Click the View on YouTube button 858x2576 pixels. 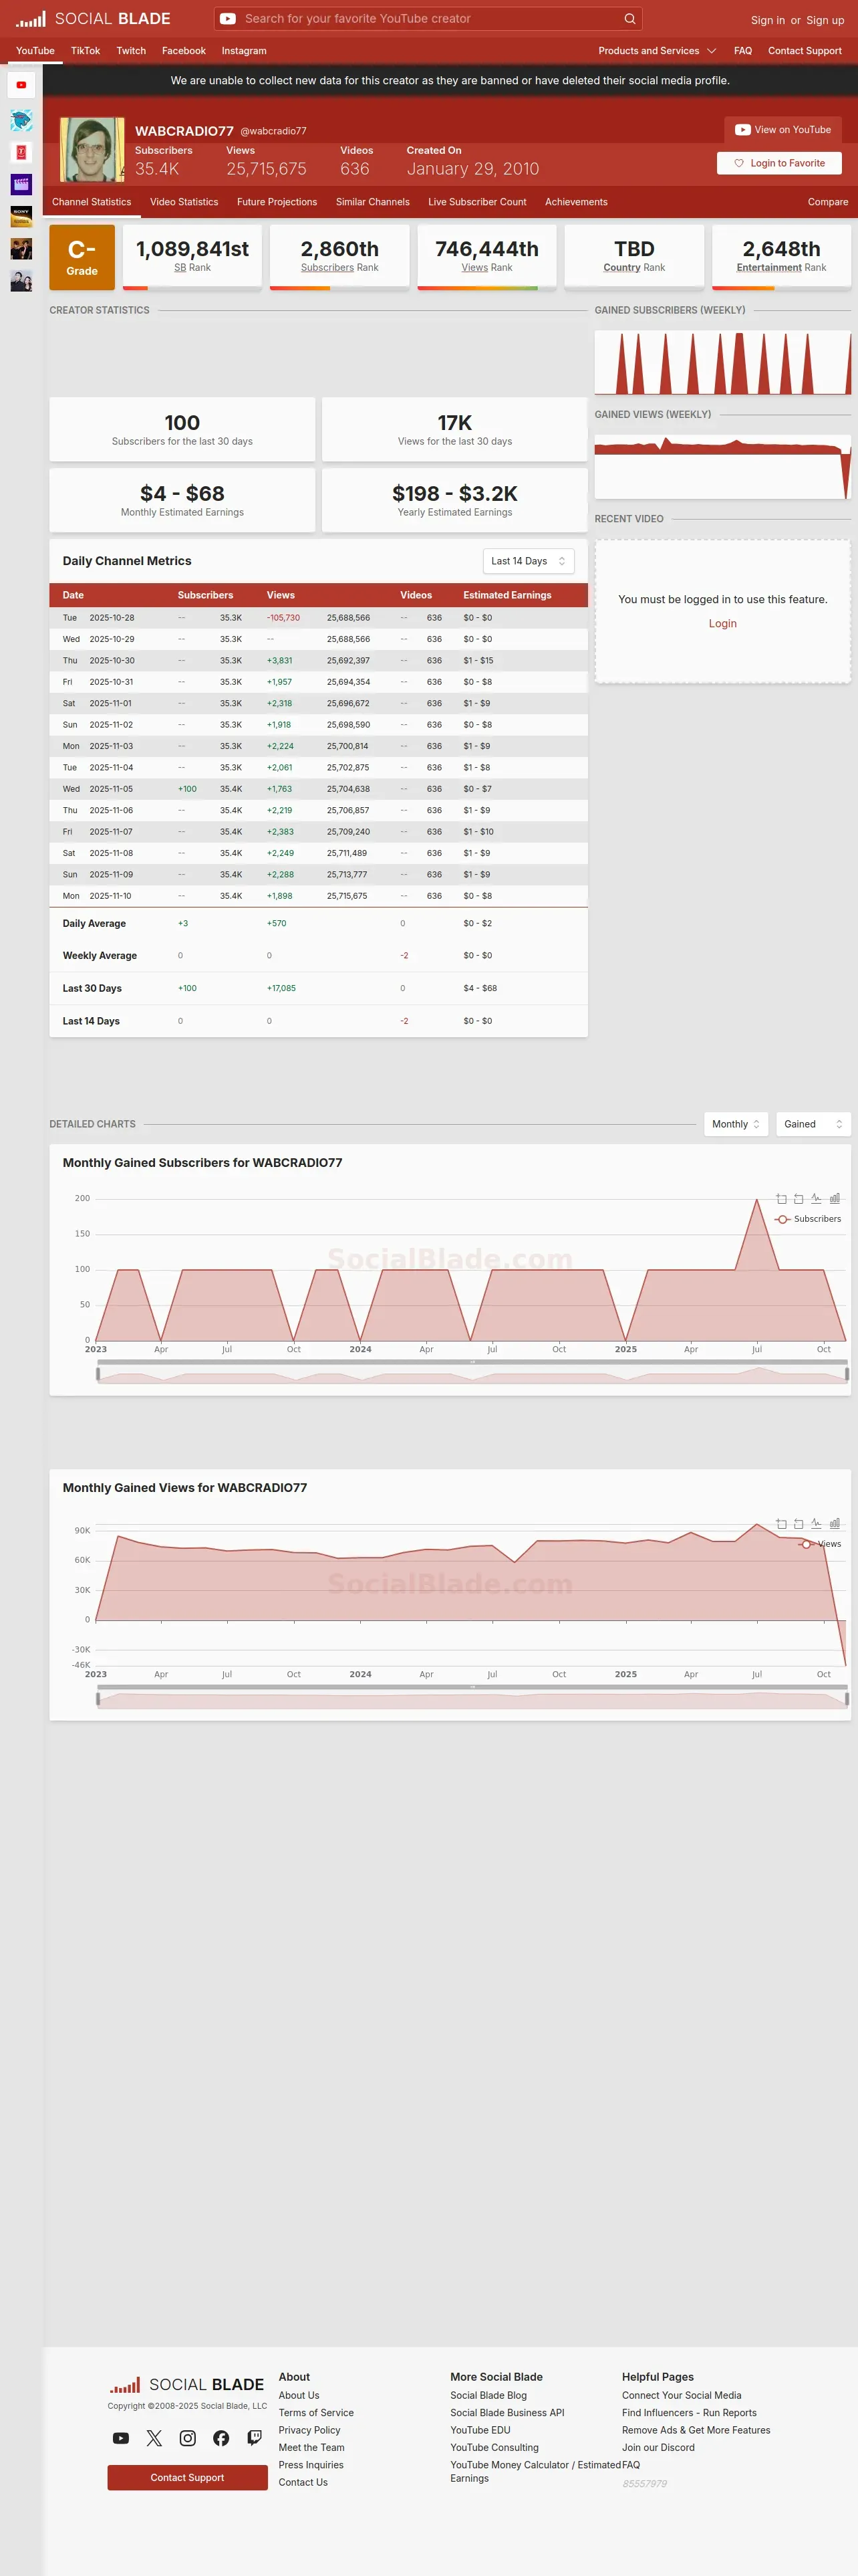tap(783, 130)
